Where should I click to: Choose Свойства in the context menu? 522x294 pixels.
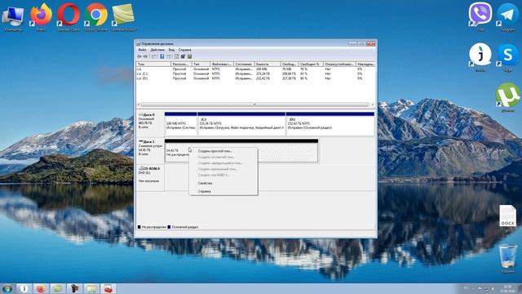tap(223, 183)
